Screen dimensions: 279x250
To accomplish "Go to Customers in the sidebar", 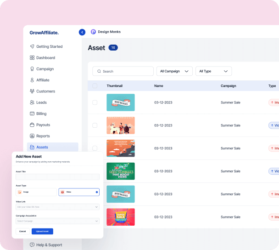I will 45,91.
